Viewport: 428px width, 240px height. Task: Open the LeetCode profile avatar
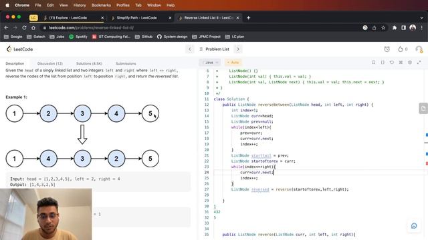click(419, 49)
